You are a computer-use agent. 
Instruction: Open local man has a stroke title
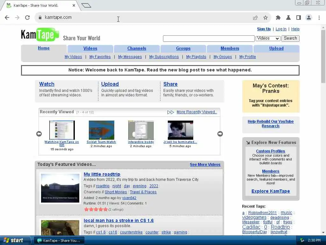pyautogui.click(x=118, y=220)
